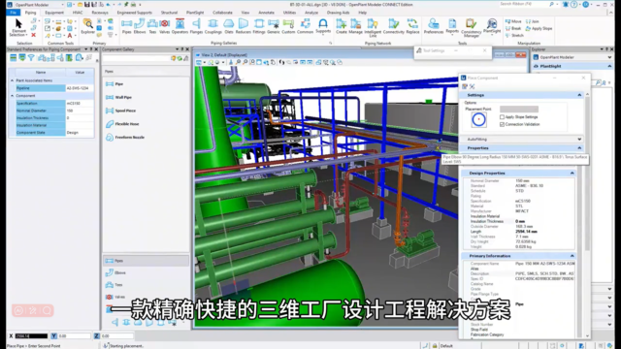Click the circular Placement Point button
This screenshot has width=621, height=349.
coord(478,119)
